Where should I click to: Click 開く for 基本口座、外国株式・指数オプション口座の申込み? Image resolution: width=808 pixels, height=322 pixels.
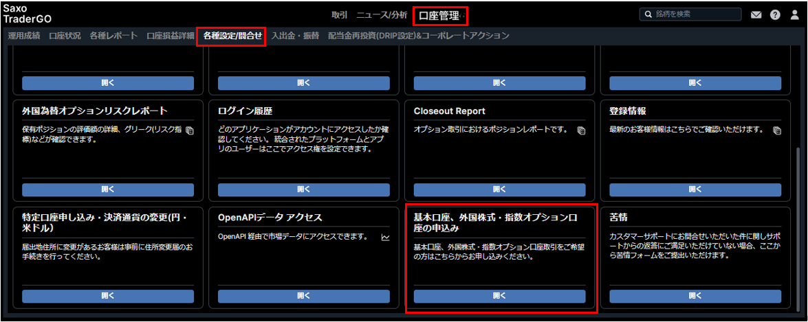click(499, 297)
